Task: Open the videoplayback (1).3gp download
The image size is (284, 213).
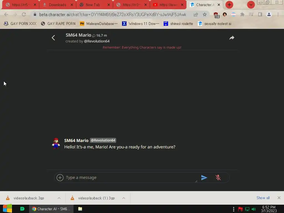Action: 93,198
